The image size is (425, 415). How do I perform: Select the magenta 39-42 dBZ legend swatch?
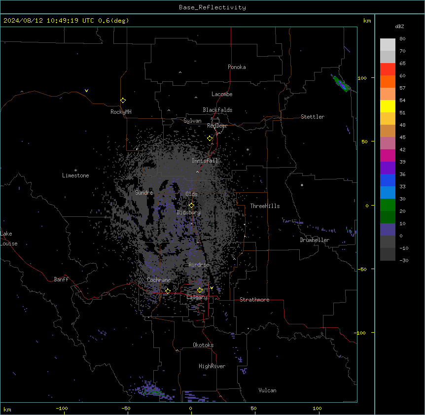(x=388, y=155)
